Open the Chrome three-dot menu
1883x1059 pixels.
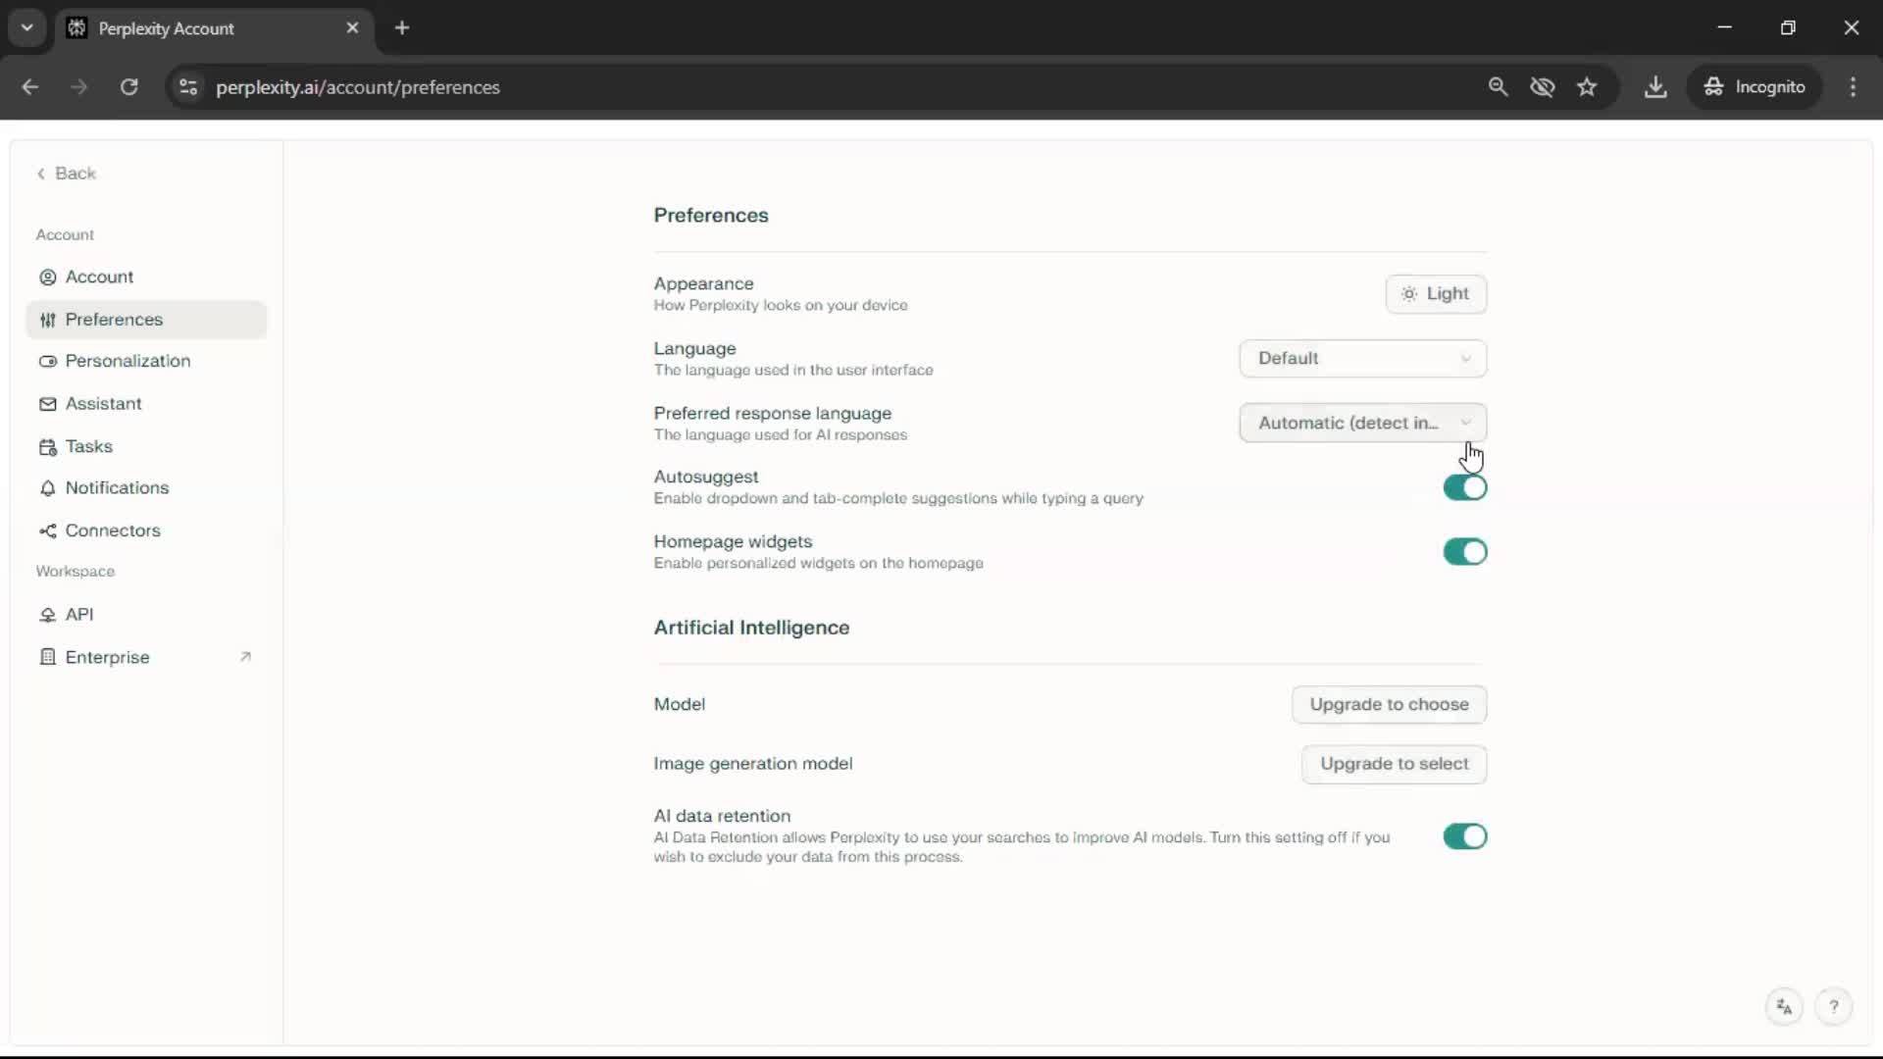(1853, 87)
